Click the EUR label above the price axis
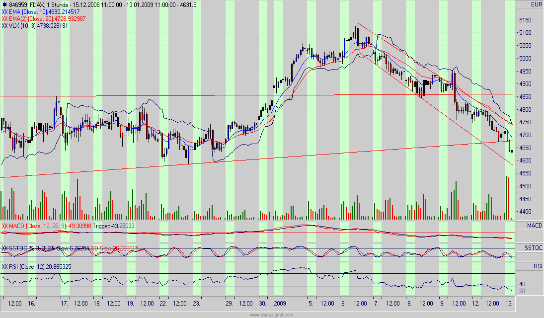Image resolution: width=544 pixels, height=318 pixels. click(x=536, y=3)
